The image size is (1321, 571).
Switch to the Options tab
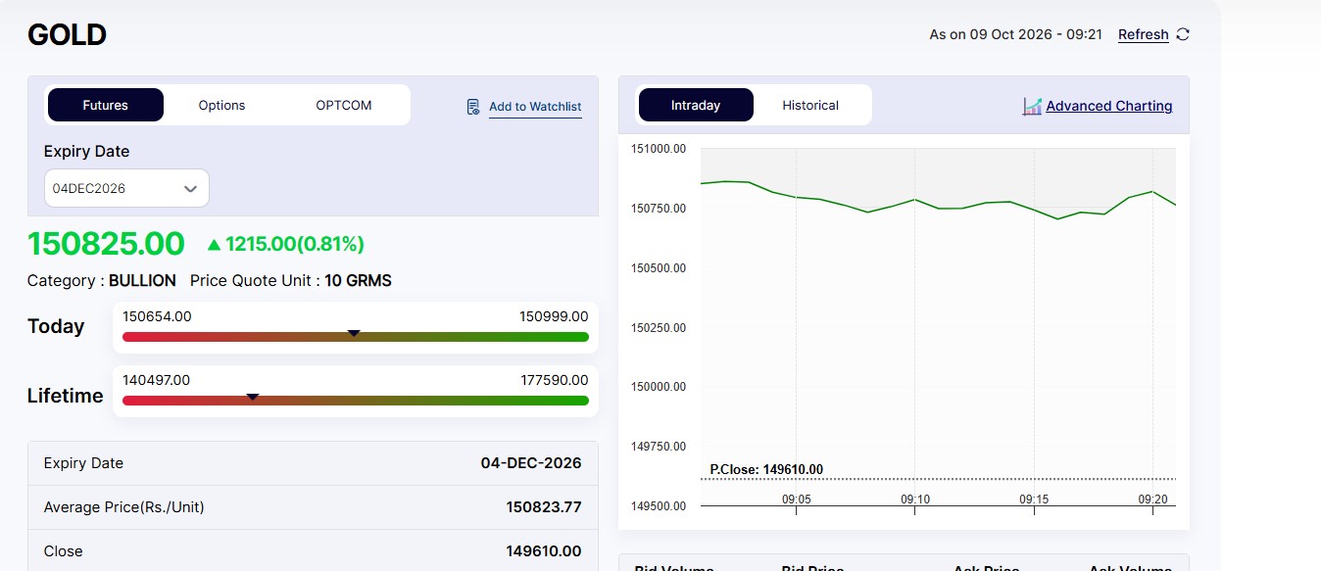click(x=221, y=105)
